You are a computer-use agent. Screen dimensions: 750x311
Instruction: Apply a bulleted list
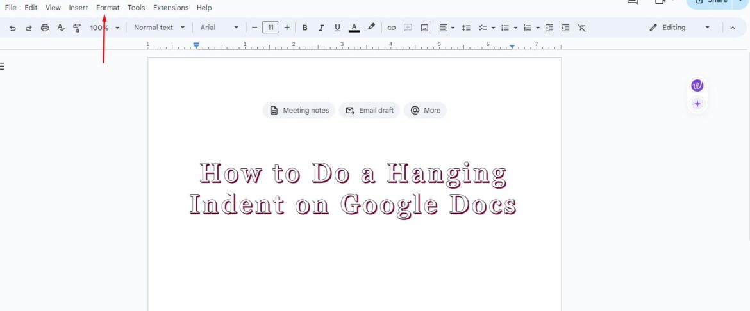pos(504,28)
